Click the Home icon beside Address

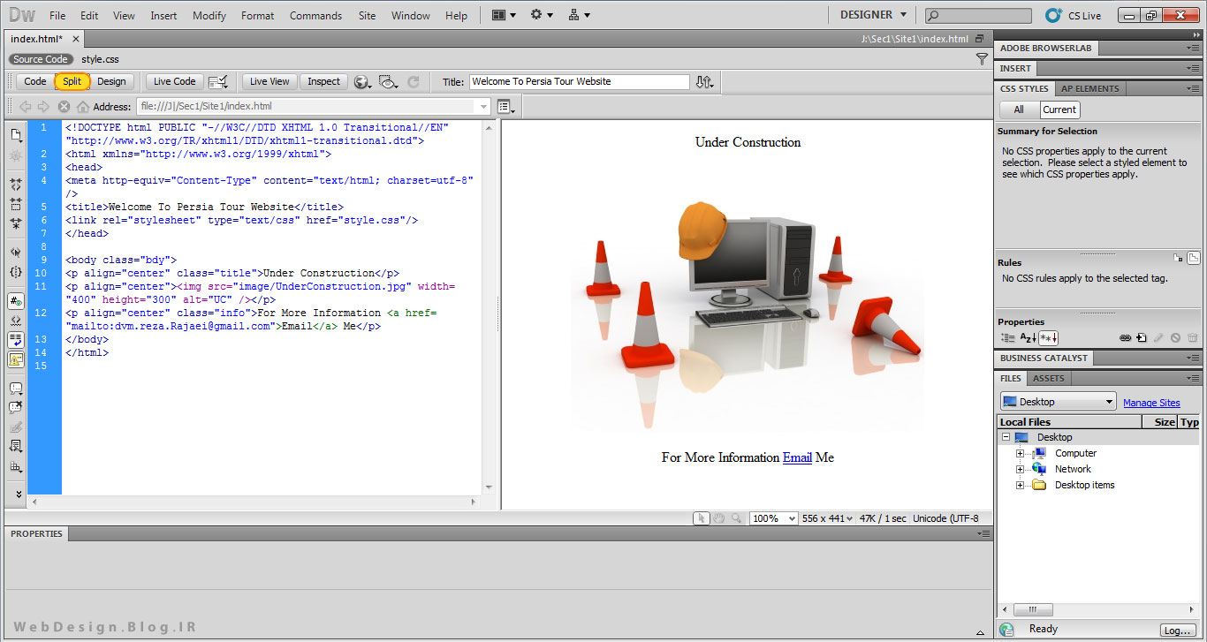[83, 107]
